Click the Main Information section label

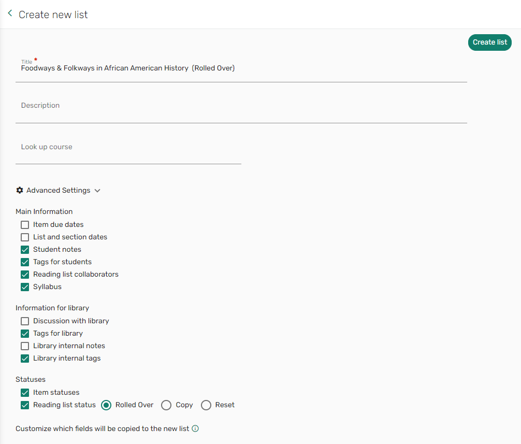tap(44, 211)
